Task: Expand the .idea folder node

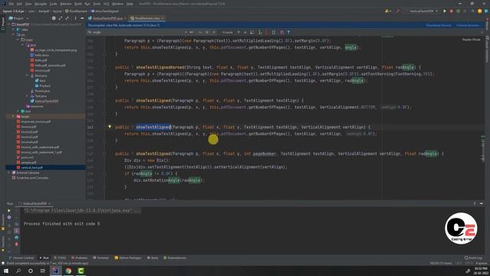Action: pos(14,30)
